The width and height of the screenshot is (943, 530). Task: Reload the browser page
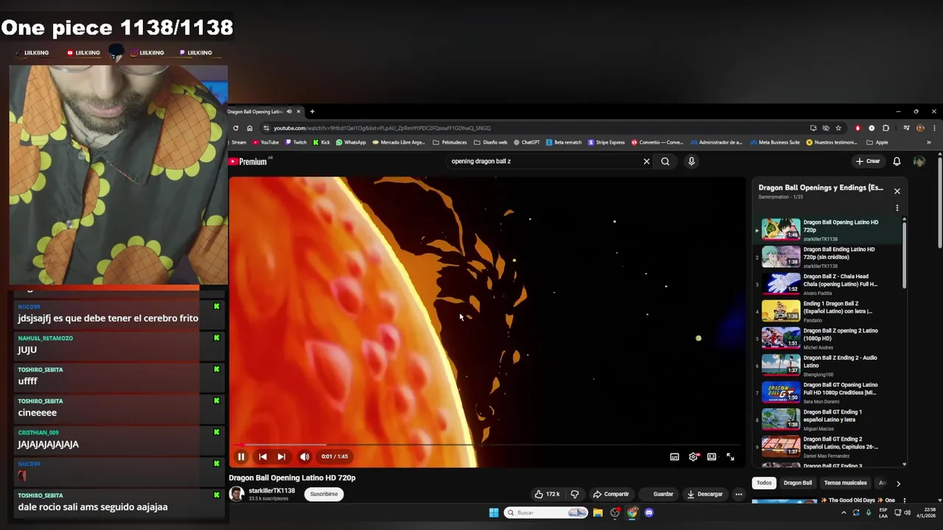coord(236,128)
